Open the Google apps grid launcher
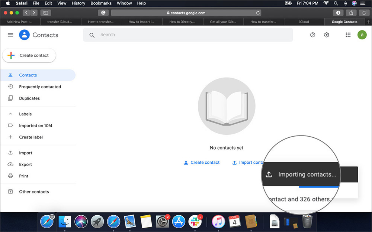This screenshot has width=372, height=232. [348, 35]
